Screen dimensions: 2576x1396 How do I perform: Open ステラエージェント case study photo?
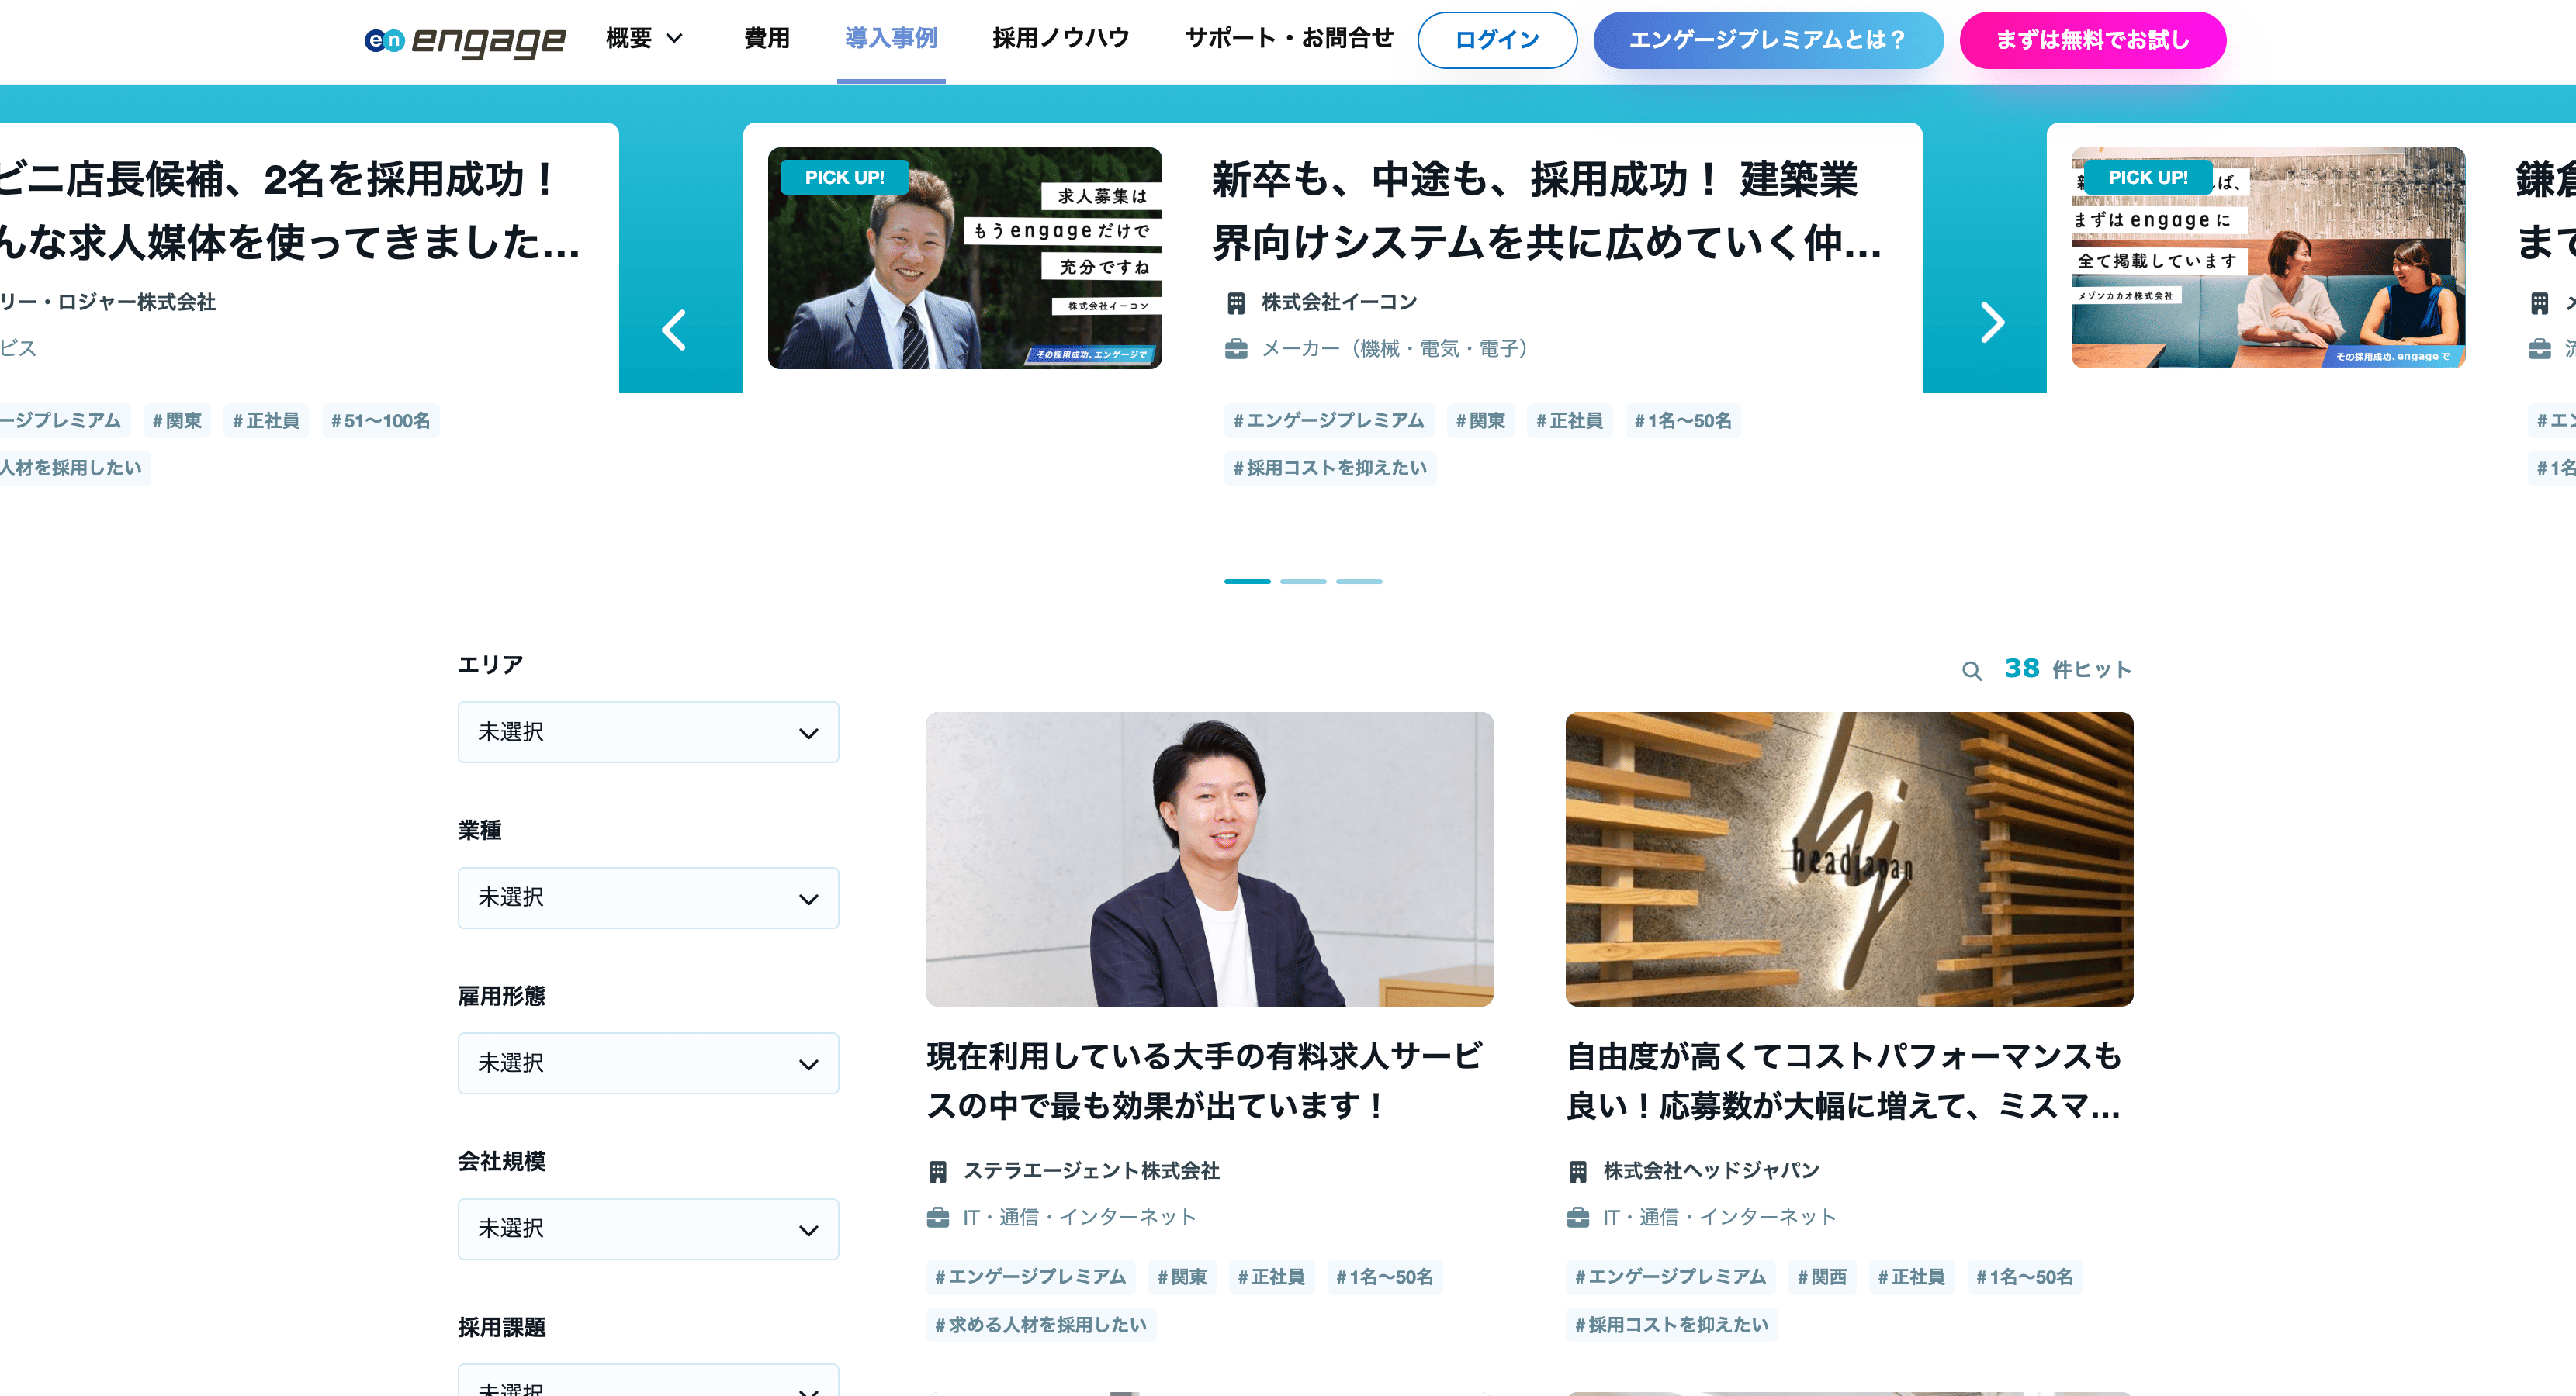tap(1209, 859)
